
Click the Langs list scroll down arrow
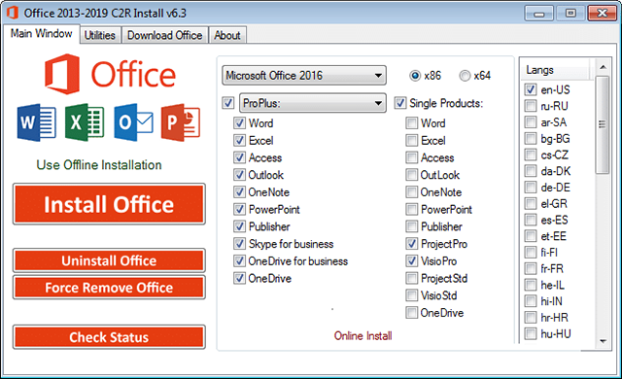click(603, 341)
